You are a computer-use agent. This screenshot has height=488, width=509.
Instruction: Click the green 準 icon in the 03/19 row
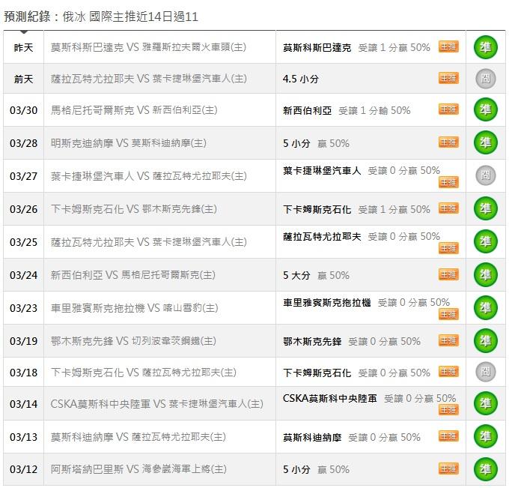pos(485,341)
